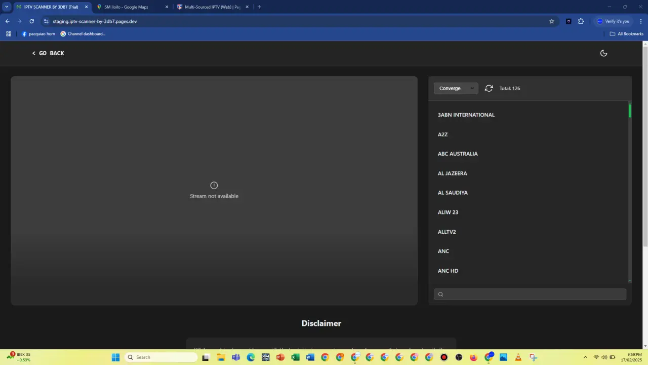Open the Chrome apps grid icon
This screenshot has height=365, width=648.
pos(9,34)
